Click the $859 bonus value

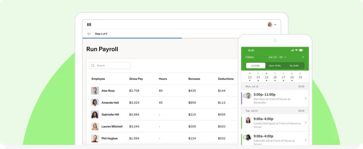tap(192, 103)
